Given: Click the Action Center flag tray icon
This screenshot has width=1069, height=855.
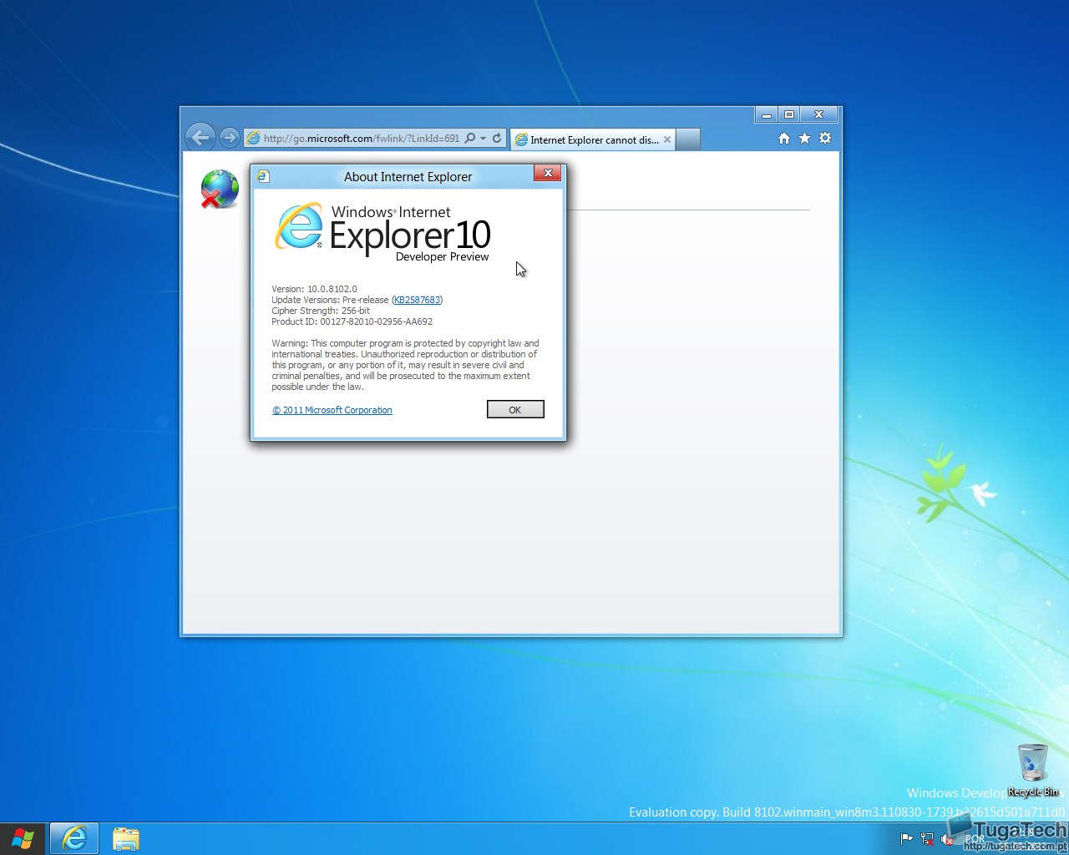Looking at the screenshot, I should (906, 839).
